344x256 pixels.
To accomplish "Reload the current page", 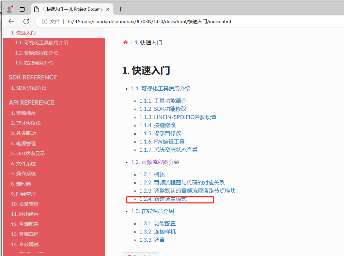I will pyautogui.click(x=26, y=21).
